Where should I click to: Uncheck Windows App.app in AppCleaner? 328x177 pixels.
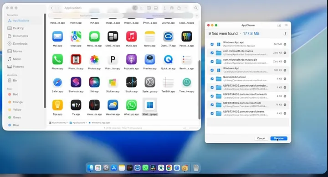point(212,44)
